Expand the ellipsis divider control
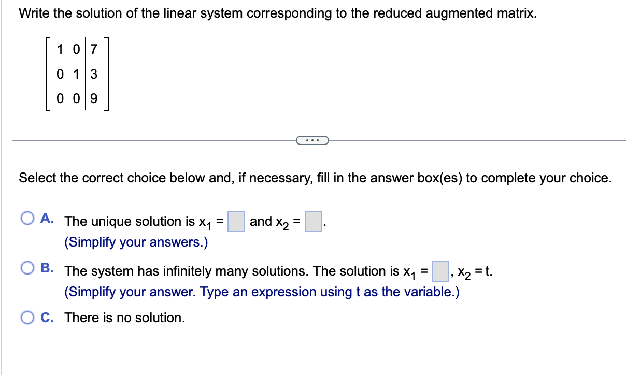This screenshot has height=375, width=626. pos(312,140)
